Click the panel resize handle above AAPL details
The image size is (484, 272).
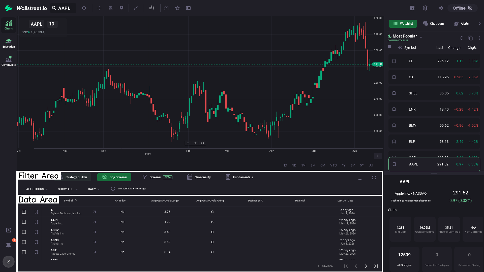(434, 173)
